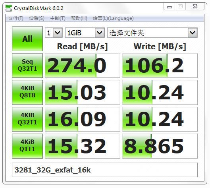
Task: Expand the 选择文件夹 drive dropdown
Action: click(152, 33)
